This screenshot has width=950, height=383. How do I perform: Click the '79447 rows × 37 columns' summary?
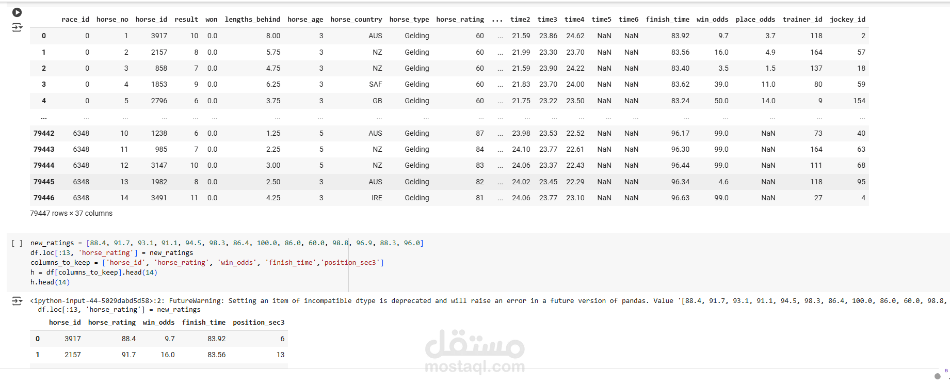(71, 214)
